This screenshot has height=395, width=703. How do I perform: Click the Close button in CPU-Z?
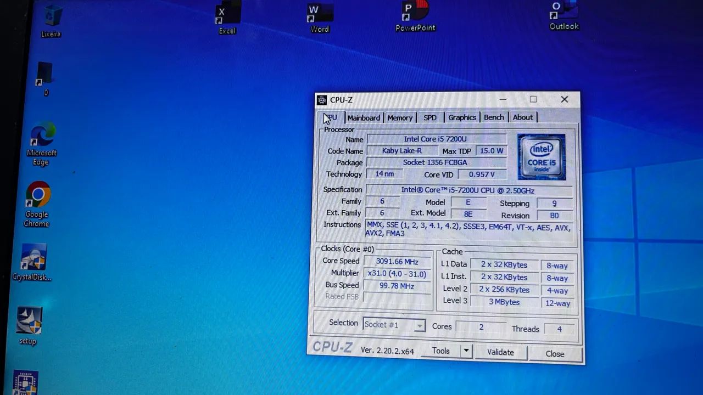tap(555, 354)
